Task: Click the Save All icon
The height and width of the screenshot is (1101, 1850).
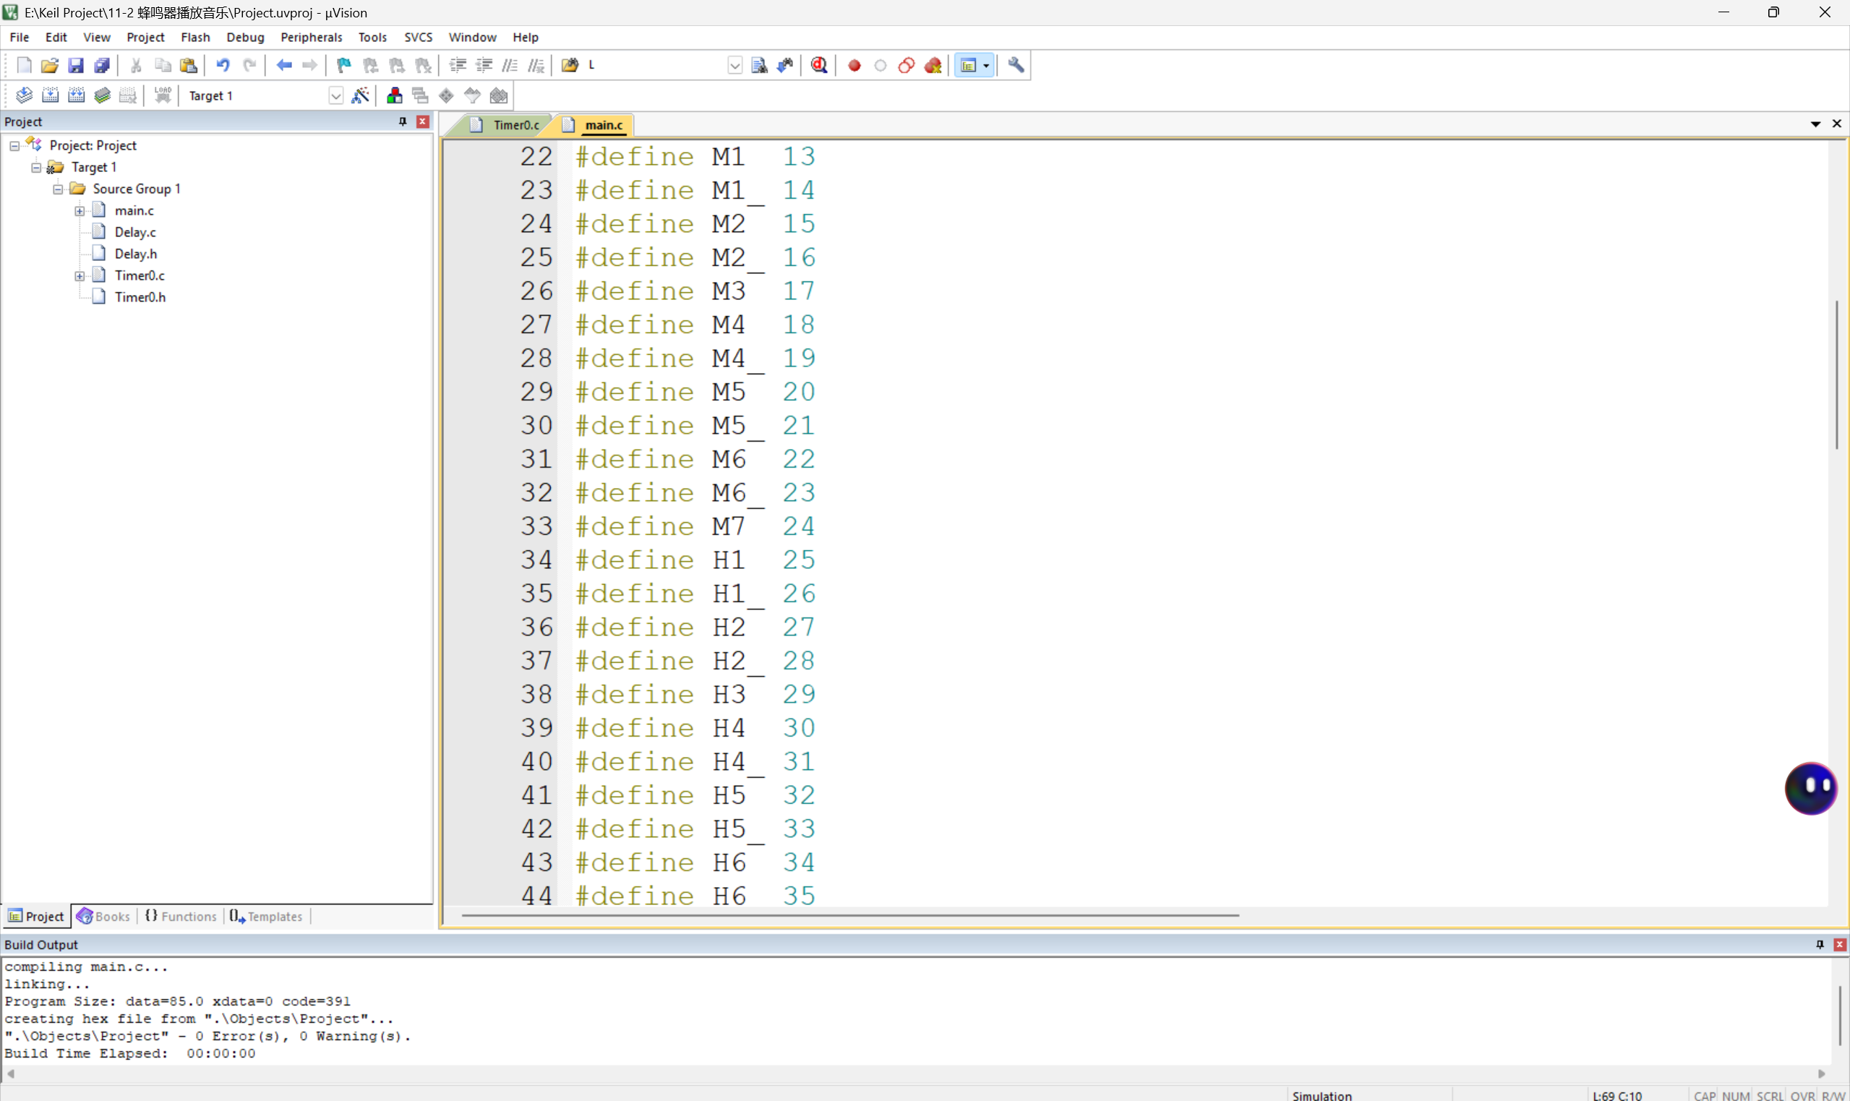Action: pos(102,65)
